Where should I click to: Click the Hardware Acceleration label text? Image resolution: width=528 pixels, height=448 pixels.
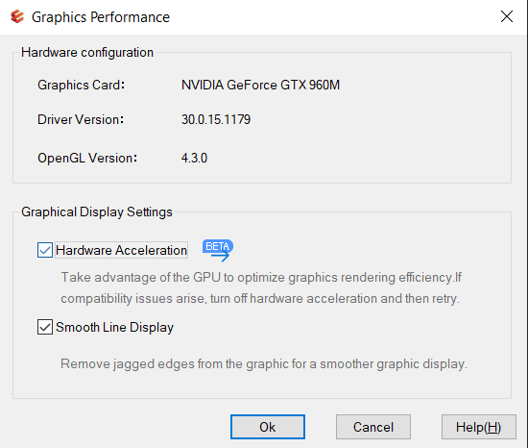point(121,250)
